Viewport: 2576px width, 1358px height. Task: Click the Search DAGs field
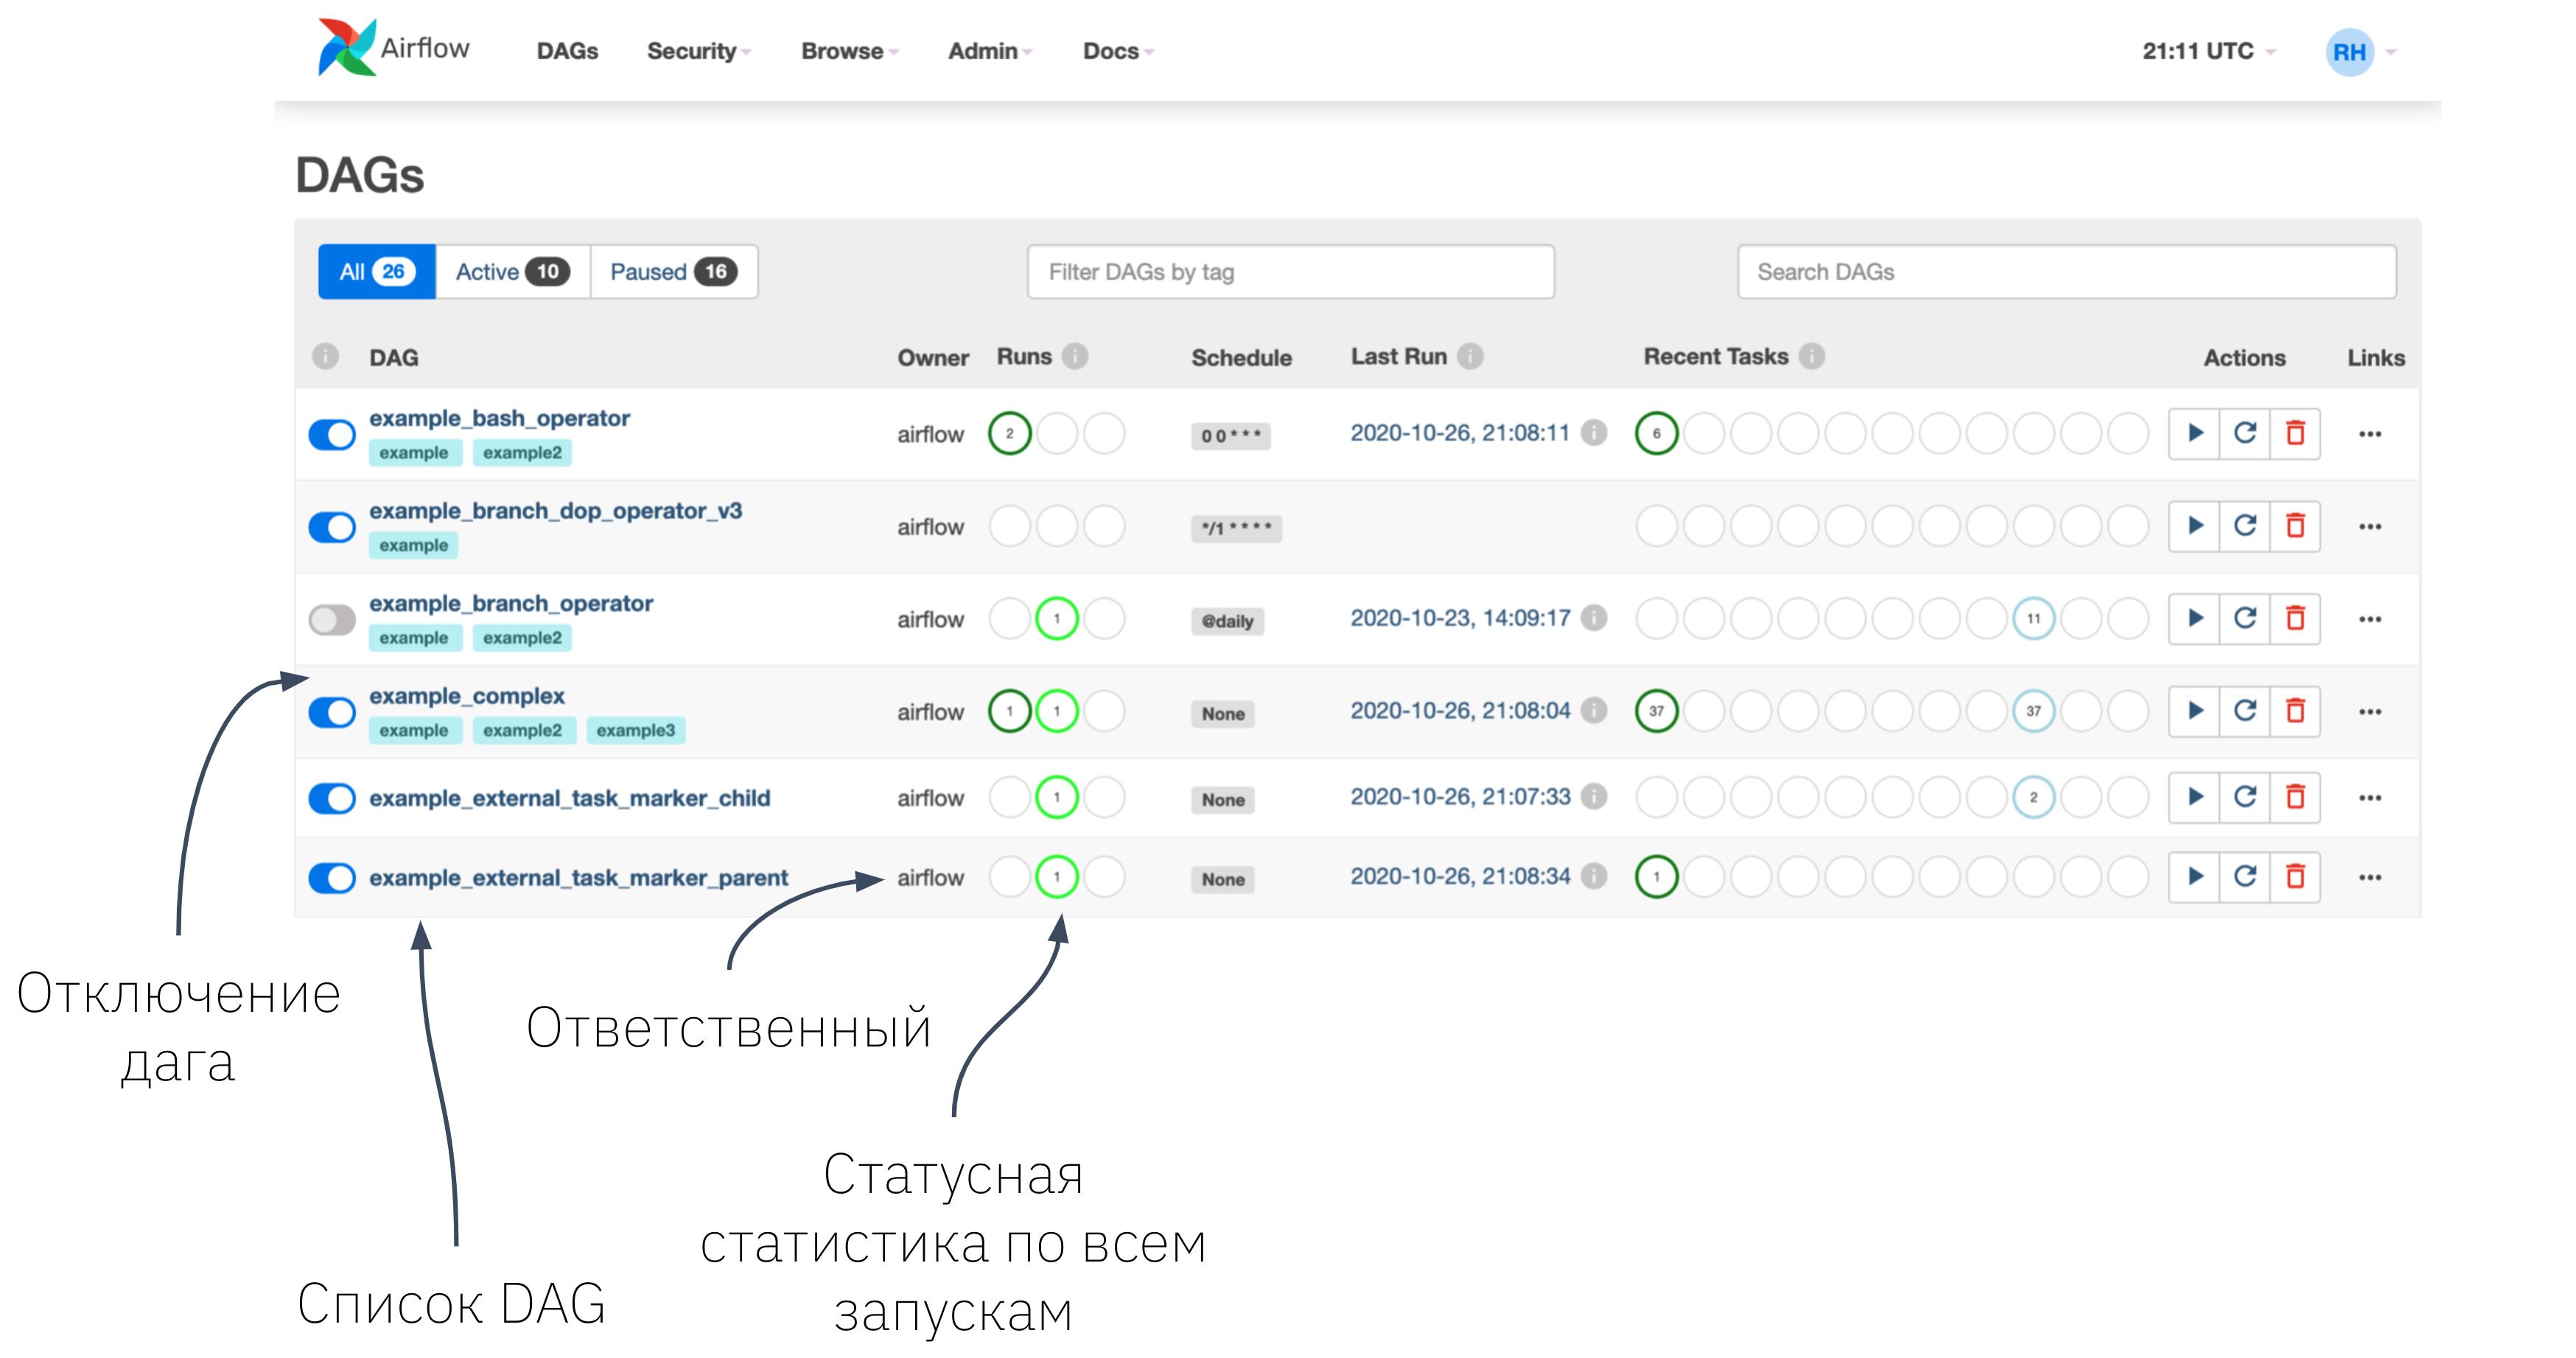pyautogui.click(x=2066, y=272)
